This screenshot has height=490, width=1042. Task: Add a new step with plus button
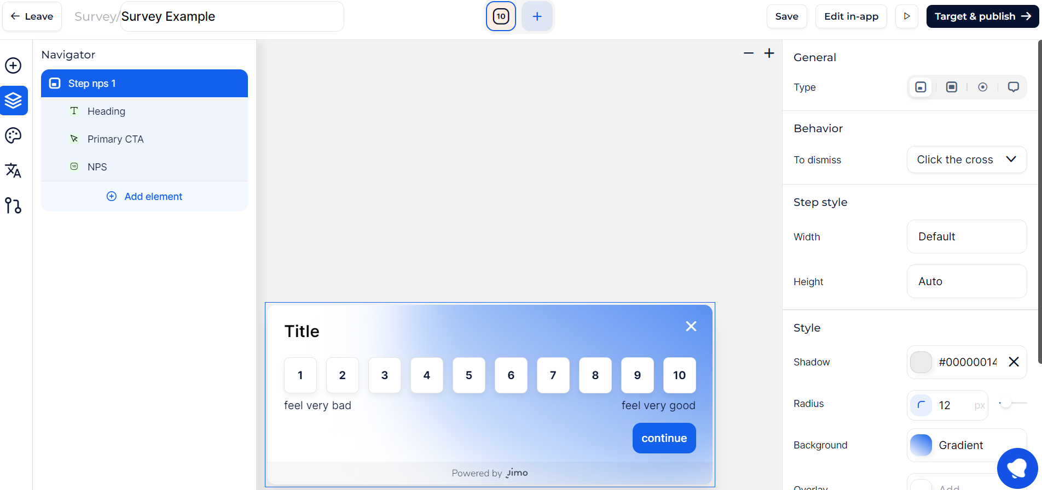tap(537, 16)
